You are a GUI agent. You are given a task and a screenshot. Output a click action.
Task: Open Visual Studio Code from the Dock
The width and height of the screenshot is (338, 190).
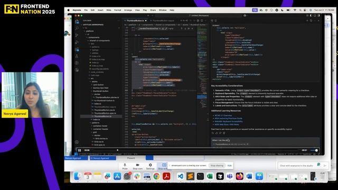181,176
